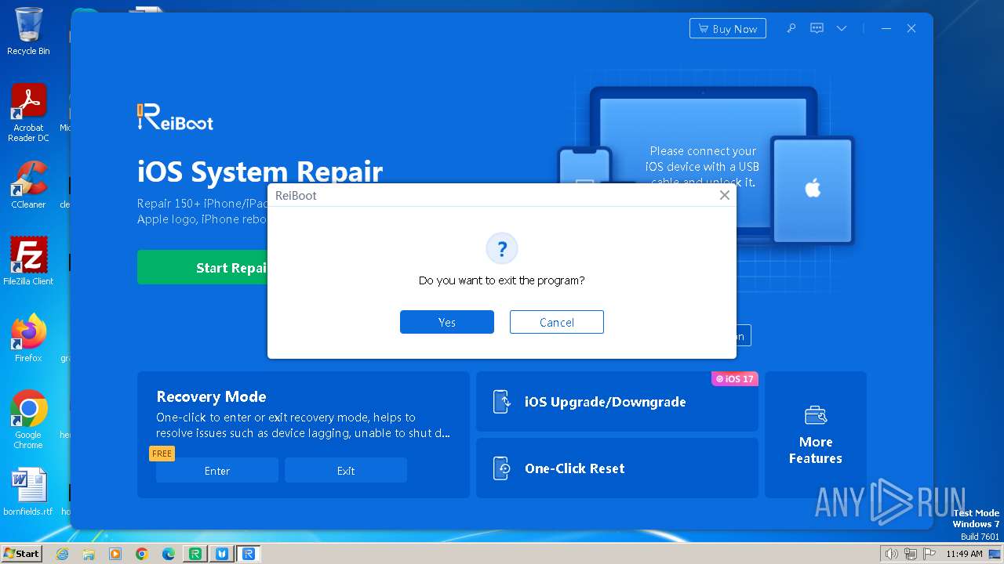Open One-Click Reset feature
The width and height of the screenshot is (1004, 564).
[617, 468]
